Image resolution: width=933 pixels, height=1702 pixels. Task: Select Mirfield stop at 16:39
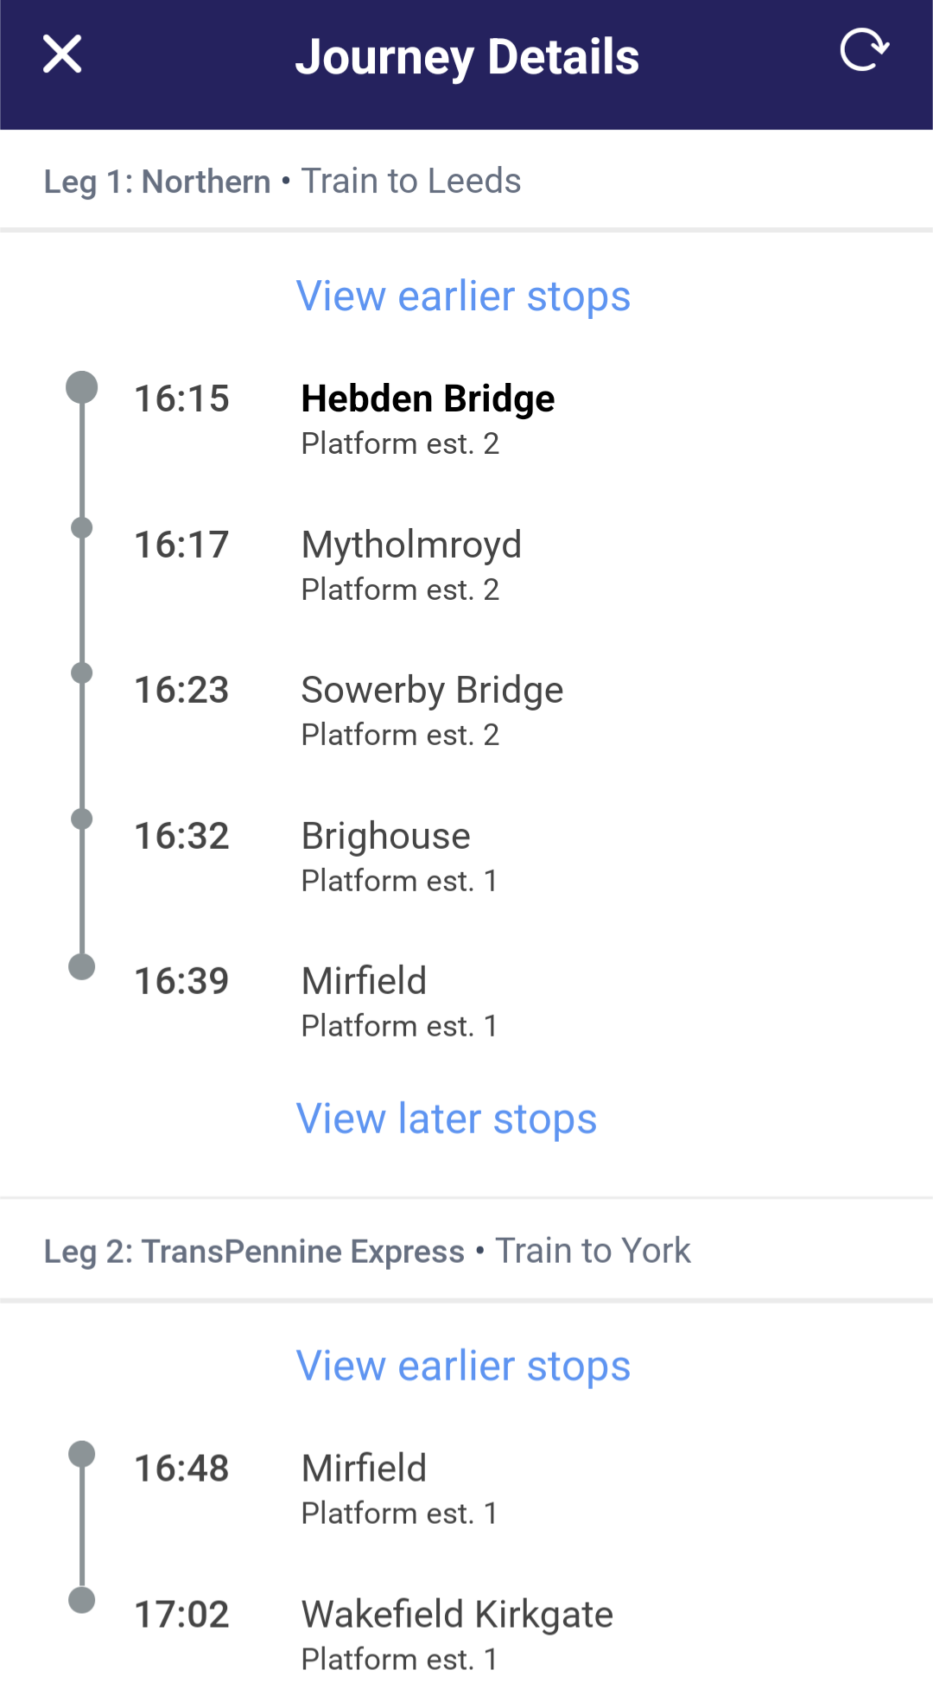coord(364,982)
